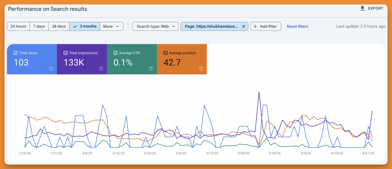
Task: Open help icon on Total clicks card
Action: coord(51,69)
